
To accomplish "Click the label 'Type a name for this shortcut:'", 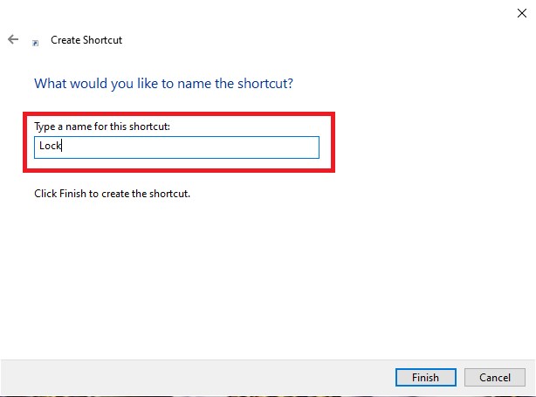I will point(102,127).
